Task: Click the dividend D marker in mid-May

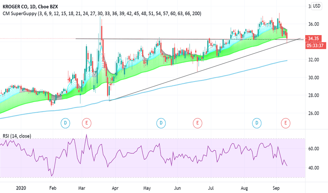Action: click(161, 123)
